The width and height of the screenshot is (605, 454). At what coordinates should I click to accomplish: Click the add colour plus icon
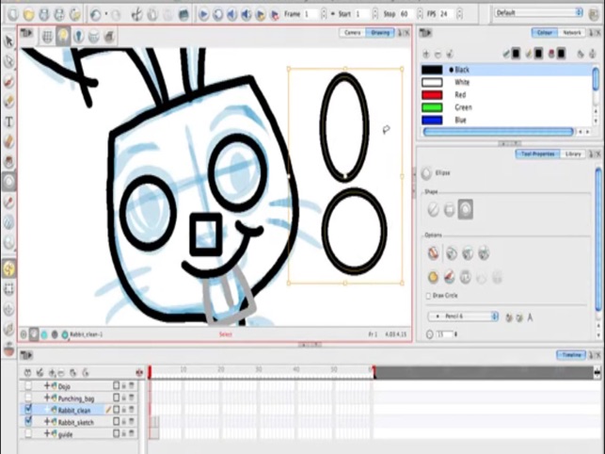(x=426, y=54)
